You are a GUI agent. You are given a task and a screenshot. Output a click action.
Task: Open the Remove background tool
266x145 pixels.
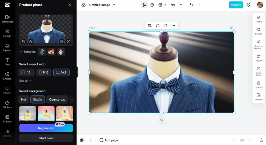(x=258, y=44)
